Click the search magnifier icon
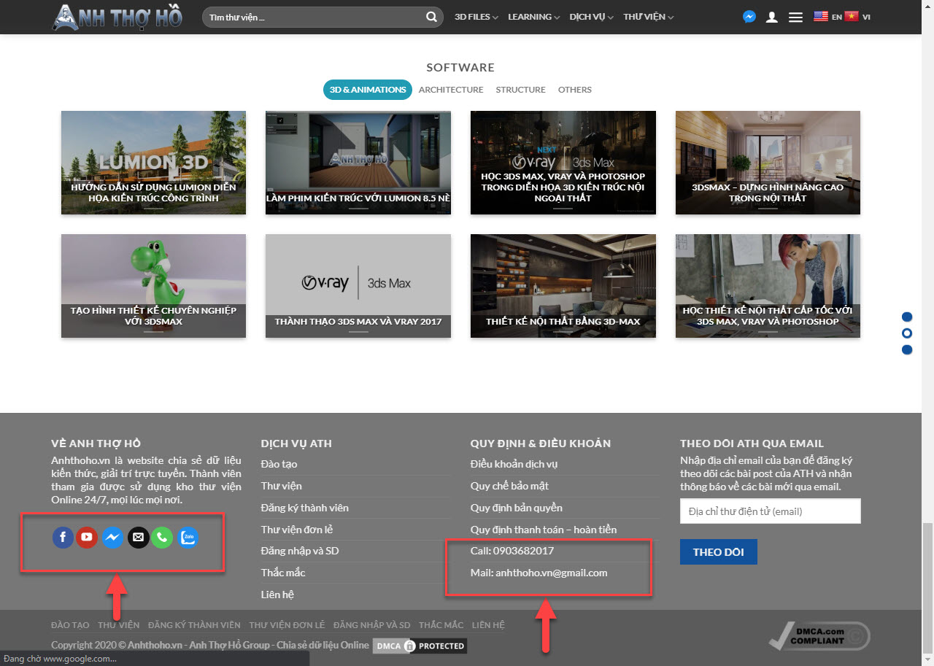934x666 pixels. [x=432, y=17]
